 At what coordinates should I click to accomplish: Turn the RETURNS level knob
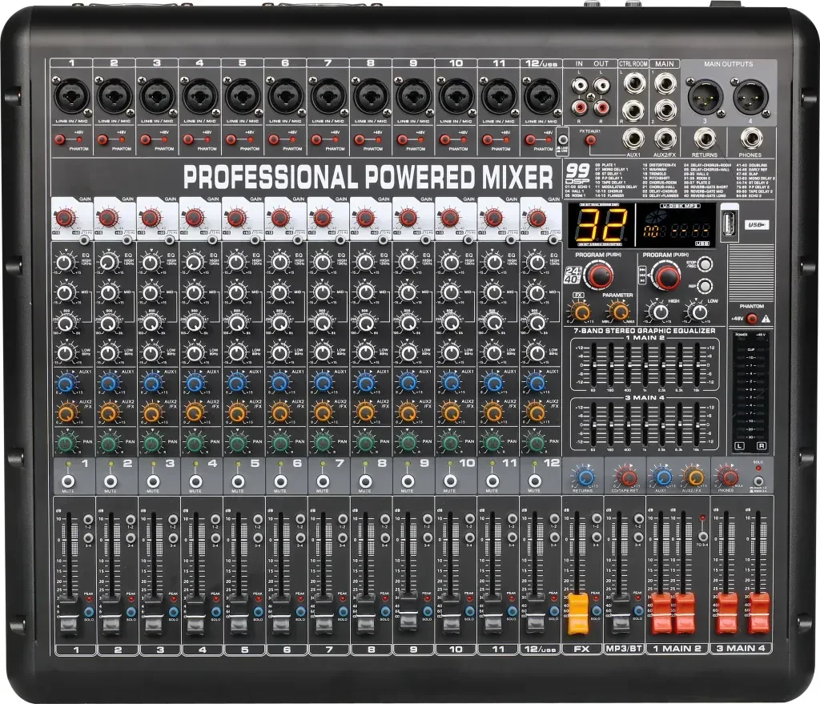pos(585,477)
